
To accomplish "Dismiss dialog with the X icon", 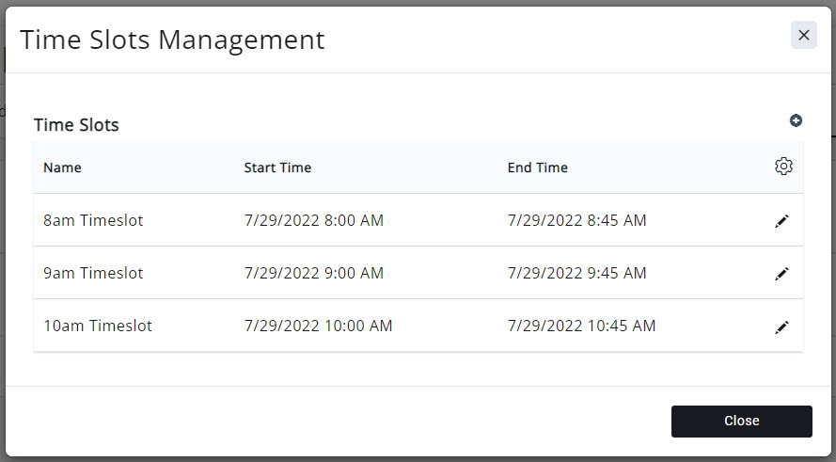I will pyautogui.click(x=803, y=35).
